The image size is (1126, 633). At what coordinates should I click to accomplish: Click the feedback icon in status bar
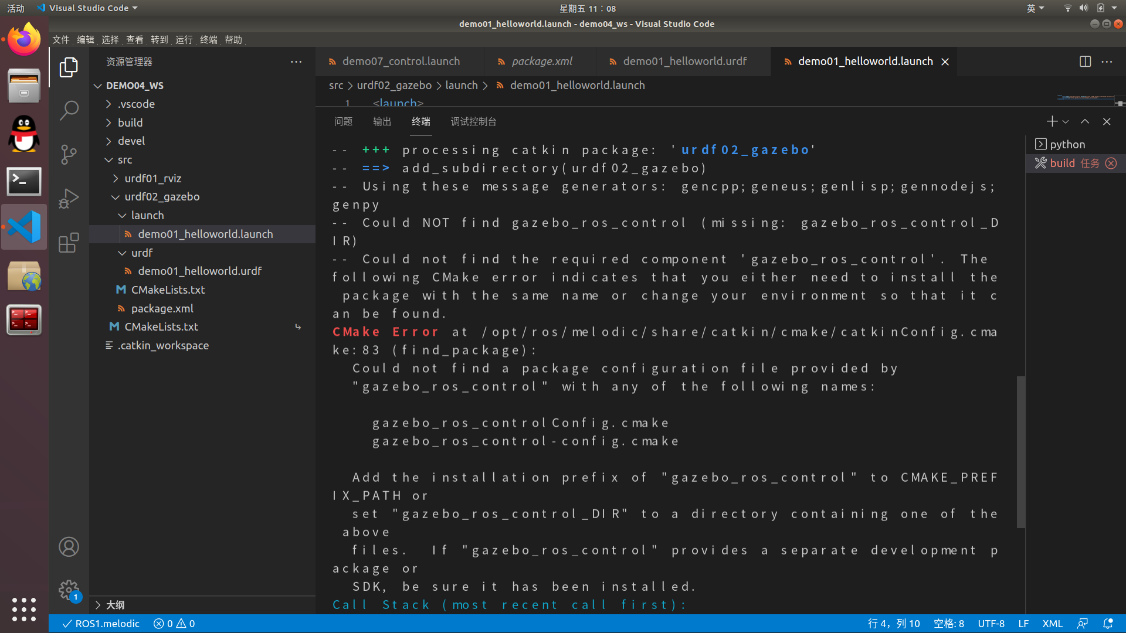1083,624
